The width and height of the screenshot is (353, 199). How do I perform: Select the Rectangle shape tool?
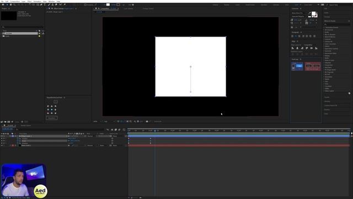(38, 4)
